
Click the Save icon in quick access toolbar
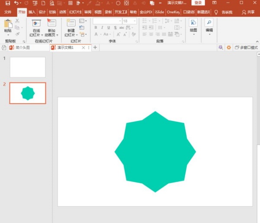7,3
